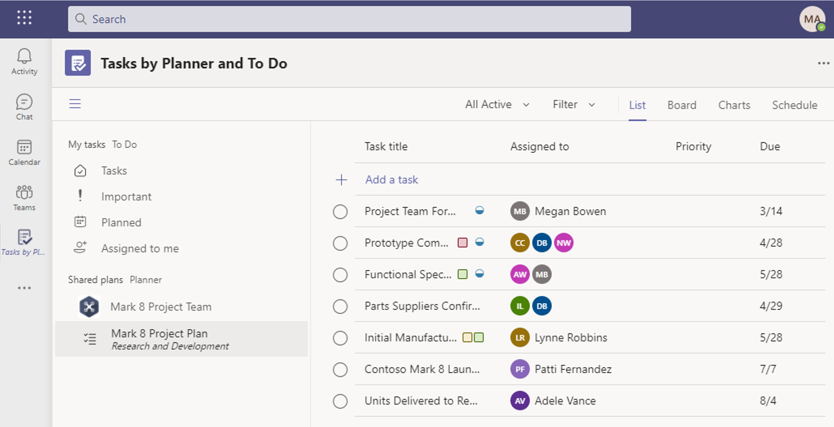Click Add a task button
The height and width of the screenshot is (427, 834).
pos(392,179)
